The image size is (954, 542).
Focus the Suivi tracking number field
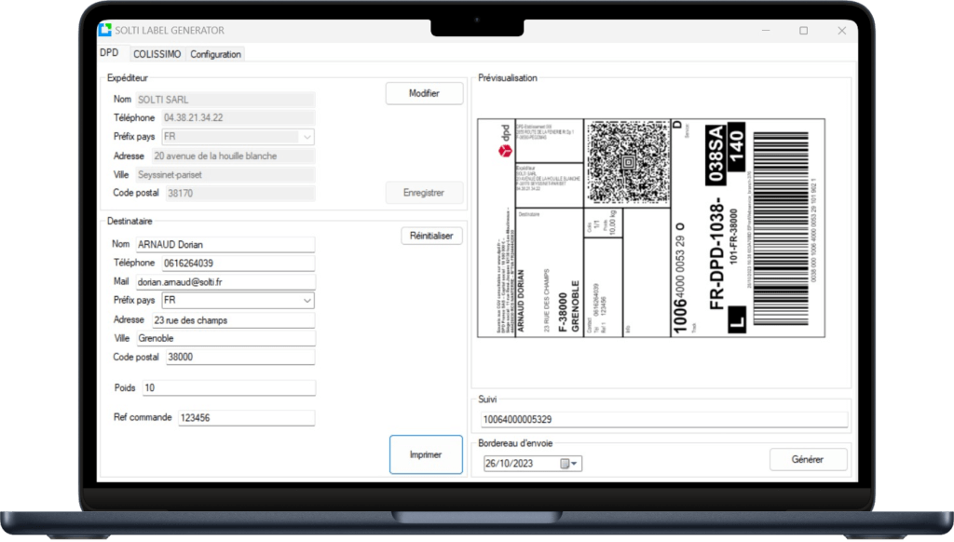pos(663,419)
